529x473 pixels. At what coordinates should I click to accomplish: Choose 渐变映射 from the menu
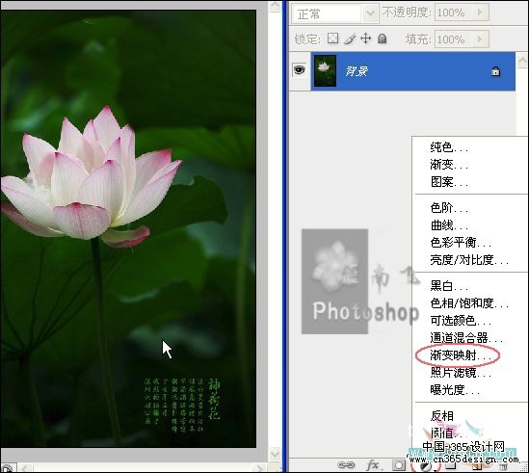point(457,355)
